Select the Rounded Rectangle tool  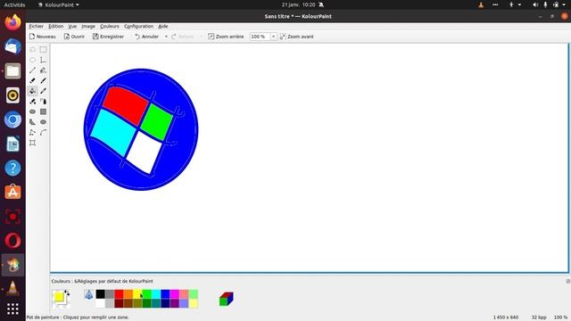(32, 111)
